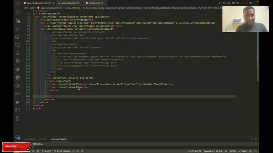The image size is (273, 153).
Task: Click the 'src' breadcrumb segment
Action: (x=26, y=8)
